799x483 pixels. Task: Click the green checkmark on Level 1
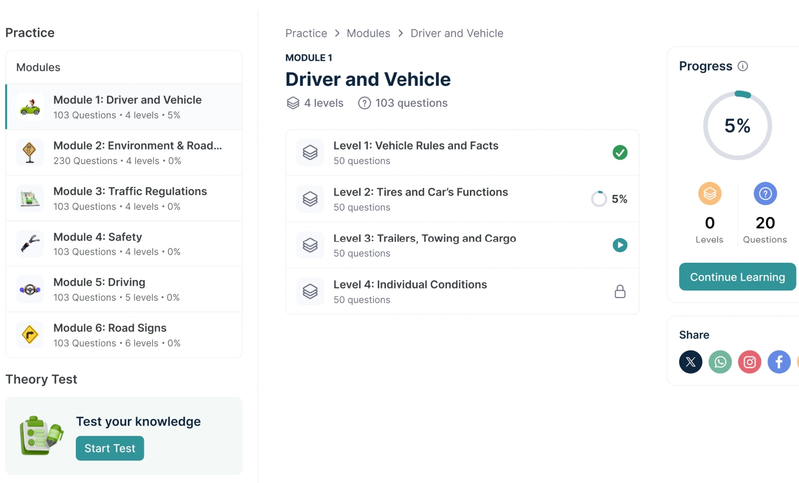(x=620, y=153)
